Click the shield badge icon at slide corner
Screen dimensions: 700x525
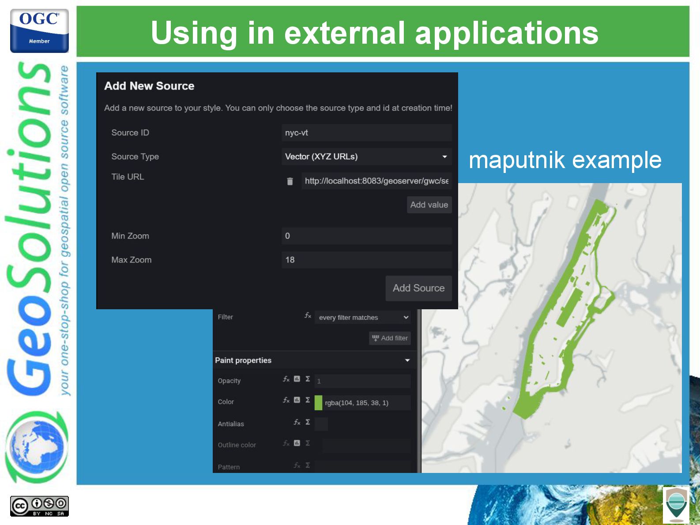pyautogui.click(x=676, y=505)
